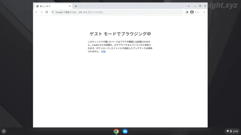Open a new tab with plus button
This screenshot has height=135, width=241.
(x=75, y=6)
